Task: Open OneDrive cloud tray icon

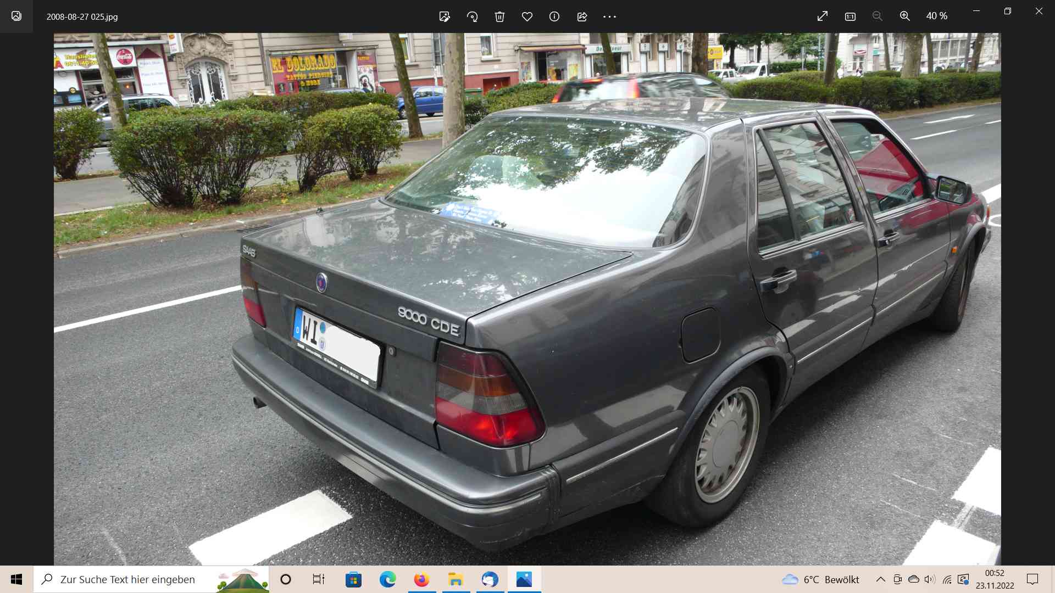Action: 914,579
